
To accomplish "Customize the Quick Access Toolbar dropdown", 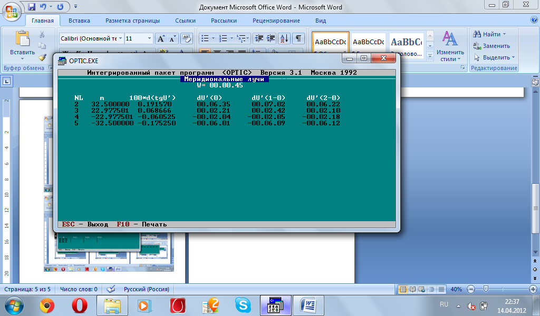I will tap(75, 6).
